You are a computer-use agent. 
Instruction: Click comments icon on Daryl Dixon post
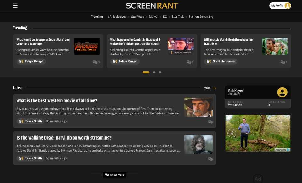tap(210, 159)
